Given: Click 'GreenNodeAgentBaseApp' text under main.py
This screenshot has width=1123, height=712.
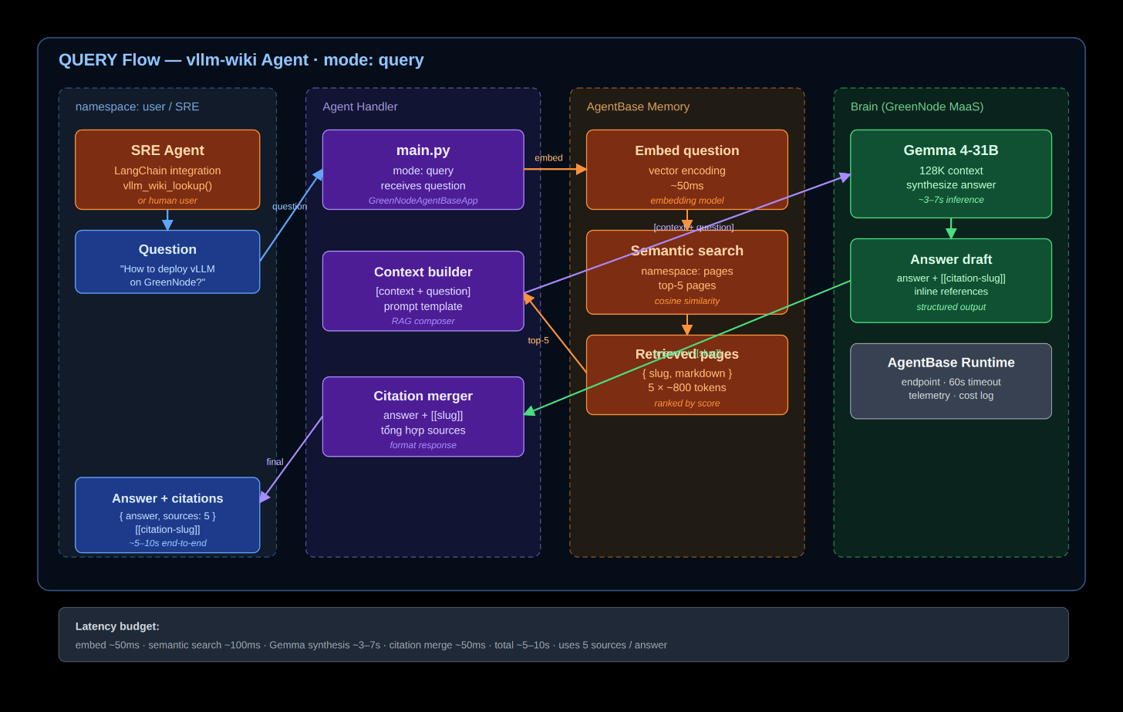Looking at the screenshot, I should (x=423, y=201).
